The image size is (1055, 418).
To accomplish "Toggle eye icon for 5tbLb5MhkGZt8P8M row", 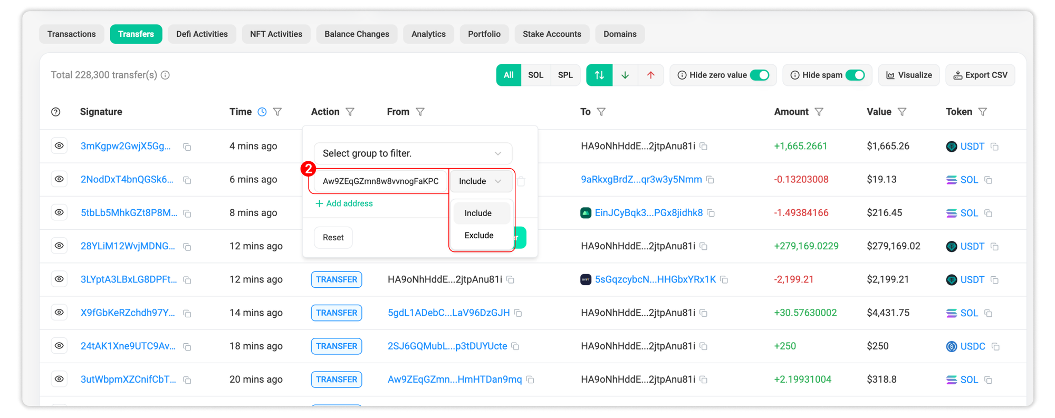I will [59, 212].
